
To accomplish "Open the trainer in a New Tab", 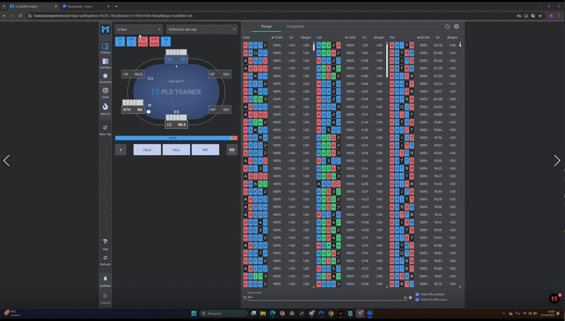I will [x=105, y=130].
